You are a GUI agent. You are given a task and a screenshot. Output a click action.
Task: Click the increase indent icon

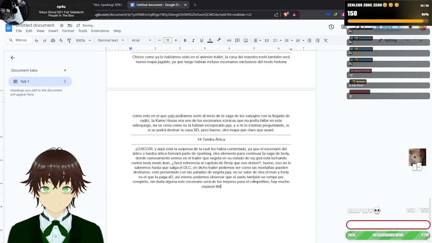tap(317, 40)
